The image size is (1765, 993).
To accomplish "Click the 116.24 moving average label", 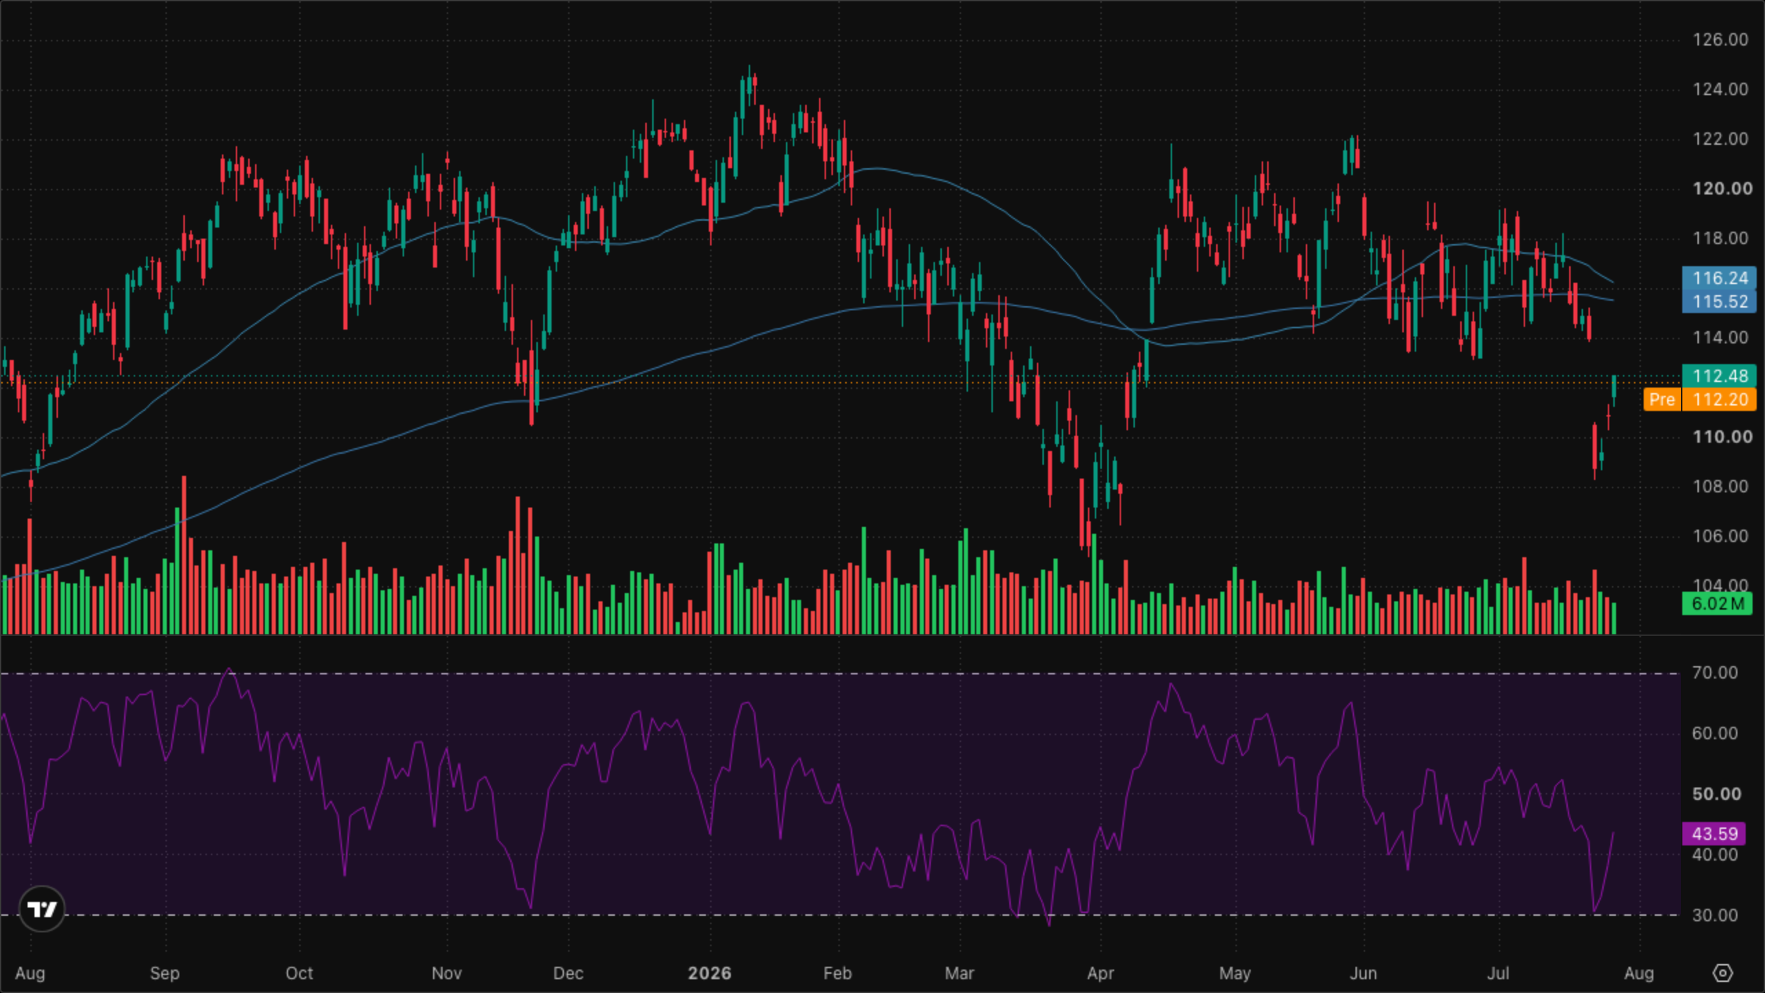I will click(x=1719, y=278).
